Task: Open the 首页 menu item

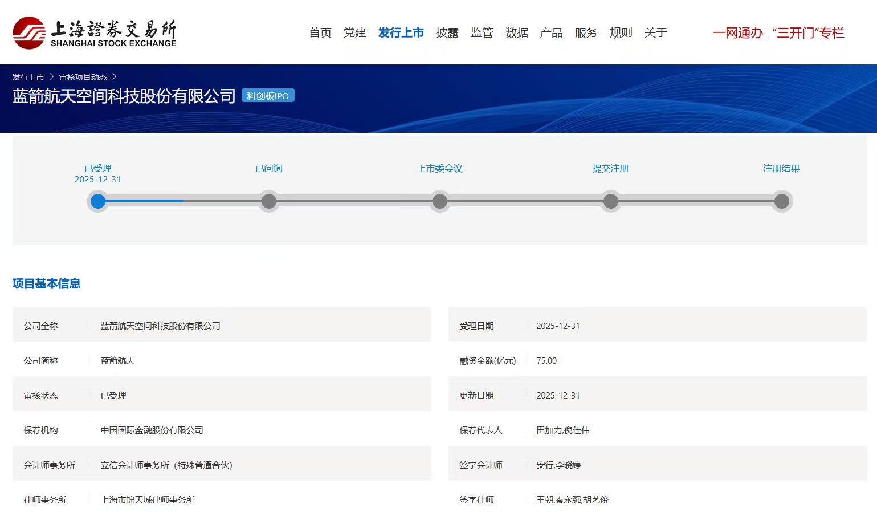Action: [320, 33]
